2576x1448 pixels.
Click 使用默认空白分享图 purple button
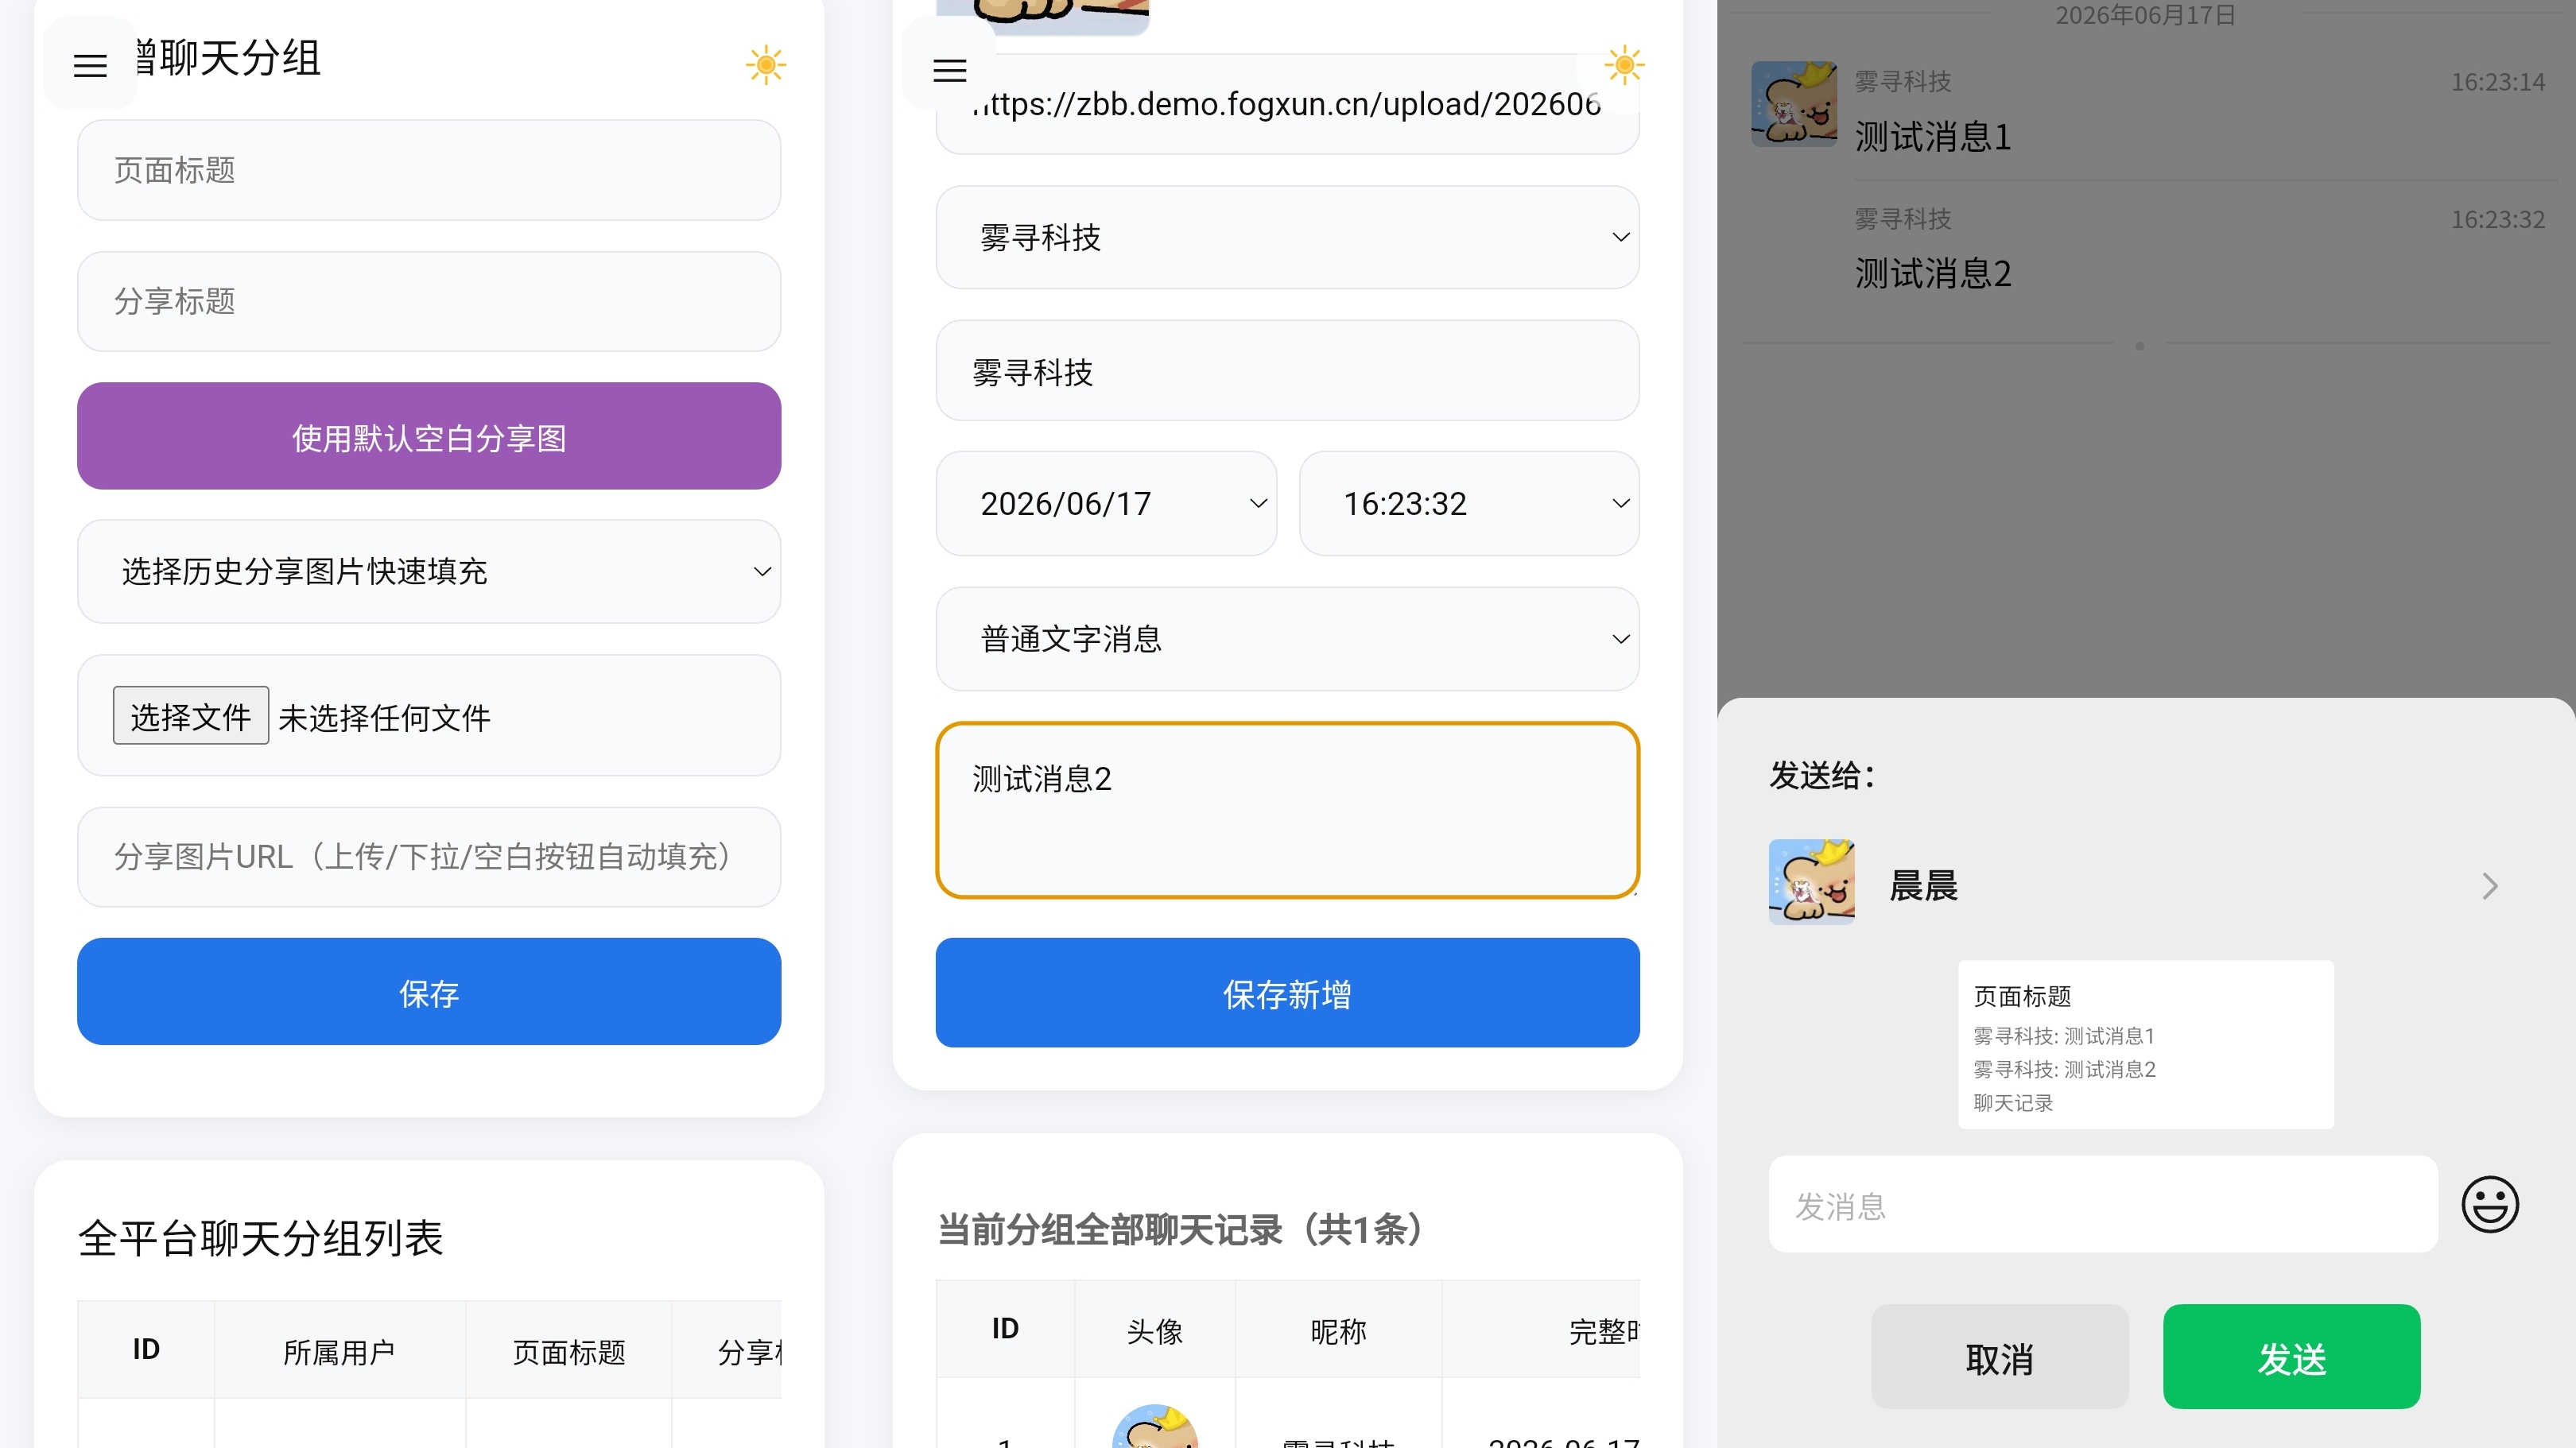click(429, 436)
